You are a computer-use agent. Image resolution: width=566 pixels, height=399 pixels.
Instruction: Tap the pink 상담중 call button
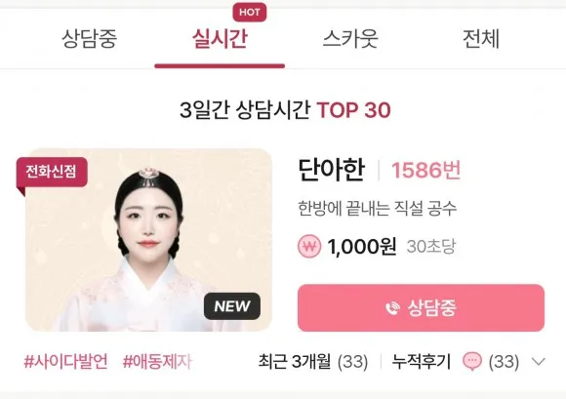coord(421,307)
